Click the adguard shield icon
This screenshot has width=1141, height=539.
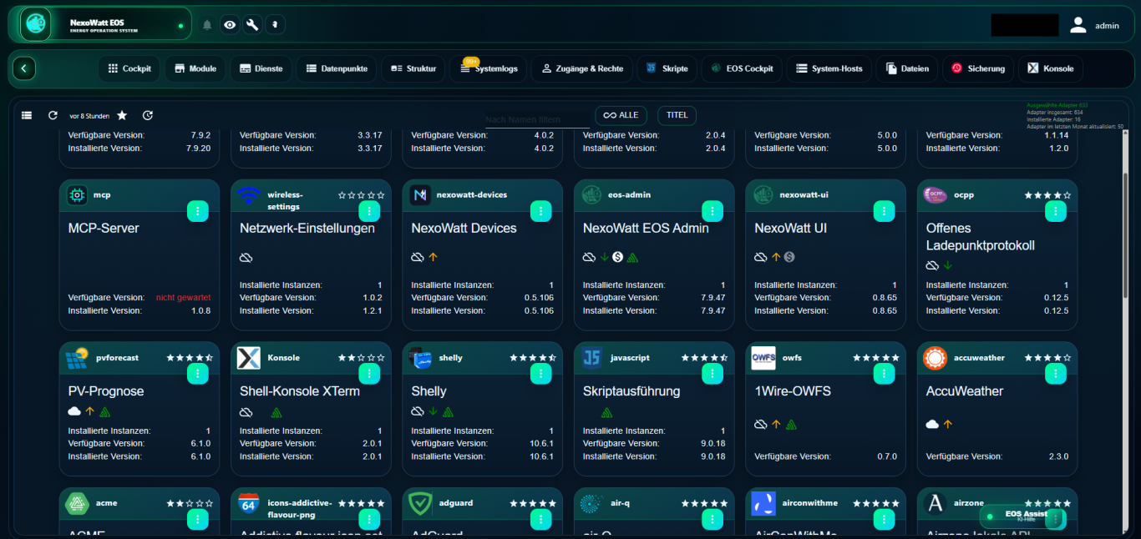[421, 504]
